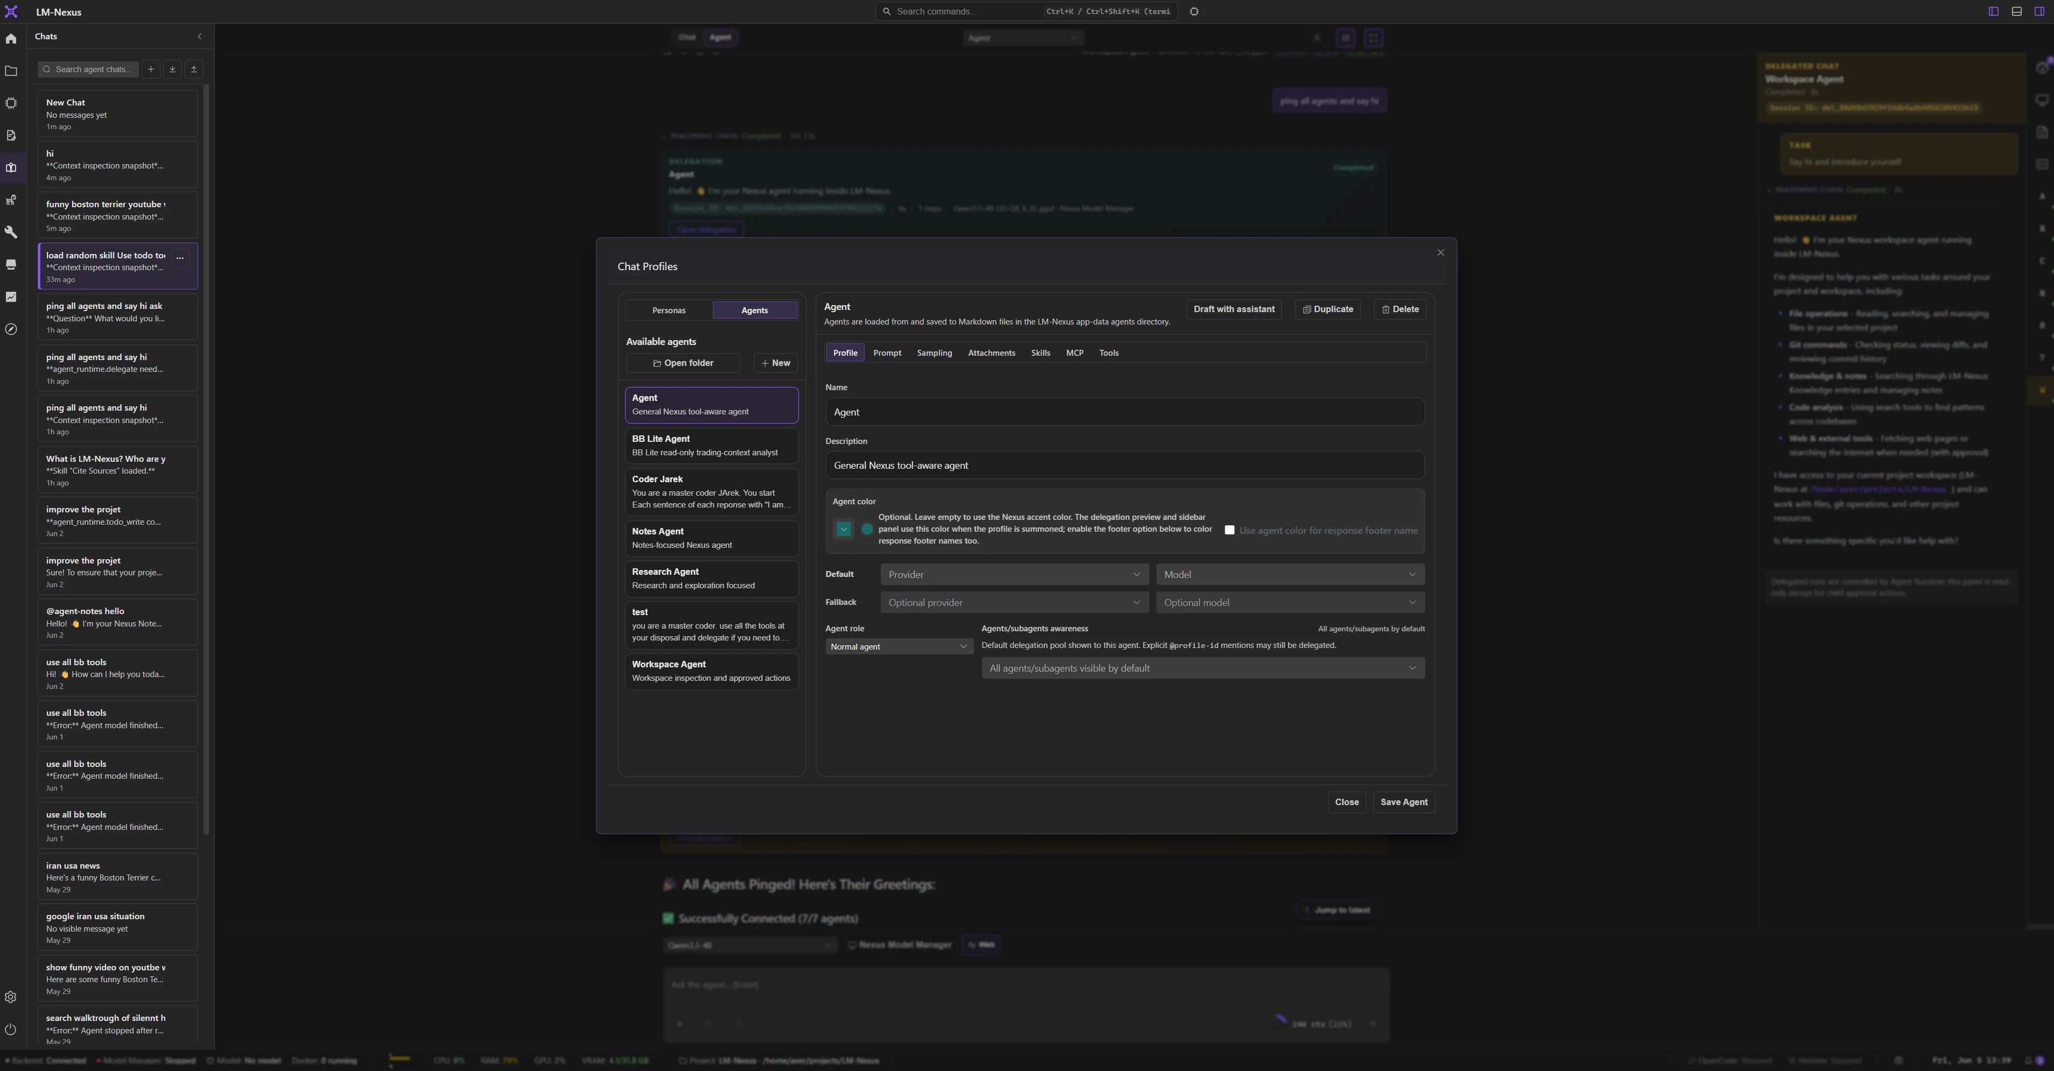The height and width of the screenshot is (1071, 2054).
Task: Click the power icon in left sidebar
Action: pyautogui.click(x=11, y=1029)
